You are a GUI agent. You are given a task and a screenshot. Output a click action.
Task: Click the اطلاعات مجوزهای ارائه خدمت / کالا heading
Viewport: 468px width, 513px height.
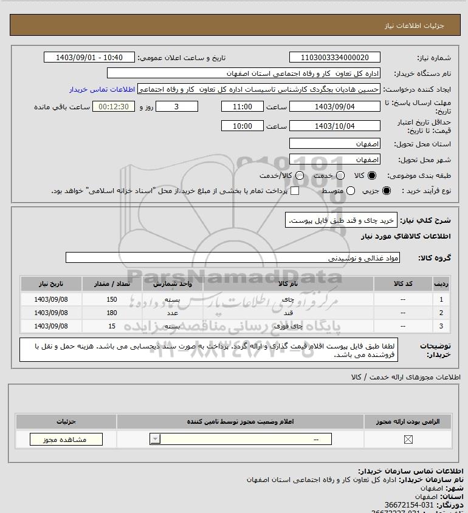pyautogui.click(x=405, y=377)
